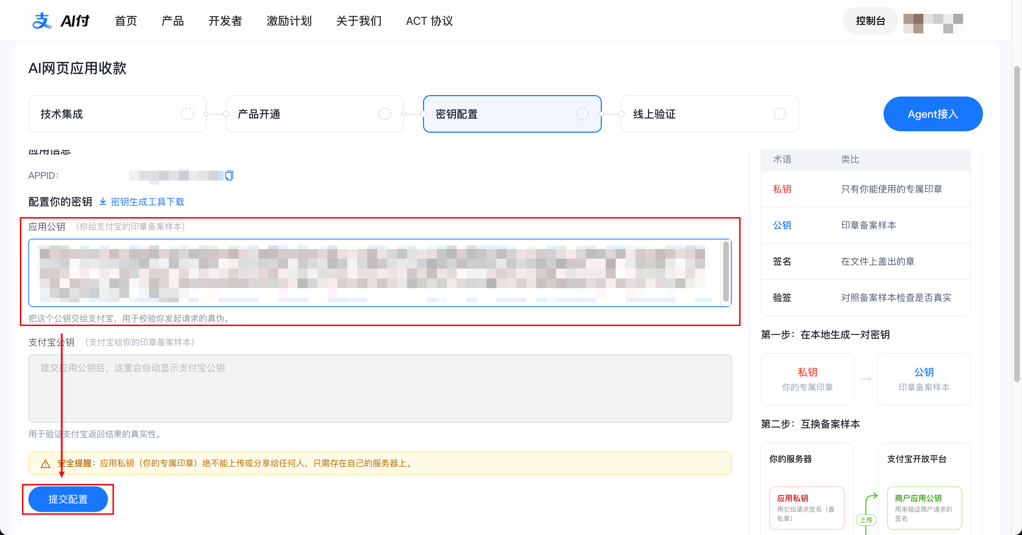Download via 密钥生成工具下载 link

click(142, 202)
